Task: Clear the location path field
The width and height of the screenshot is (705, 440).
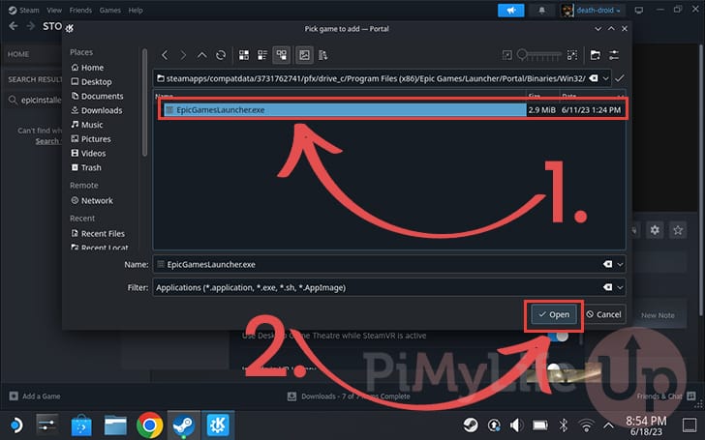Action: (594, 78)
